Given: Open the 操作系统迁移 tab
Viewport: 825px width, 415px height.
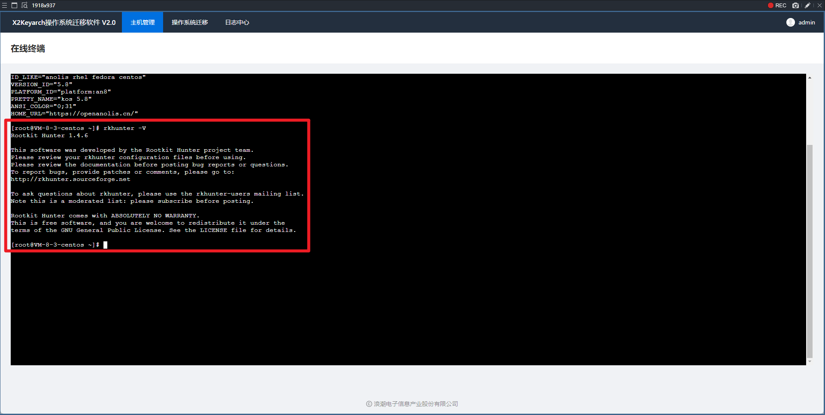Looking at the screenshot, I should point(190,22).
